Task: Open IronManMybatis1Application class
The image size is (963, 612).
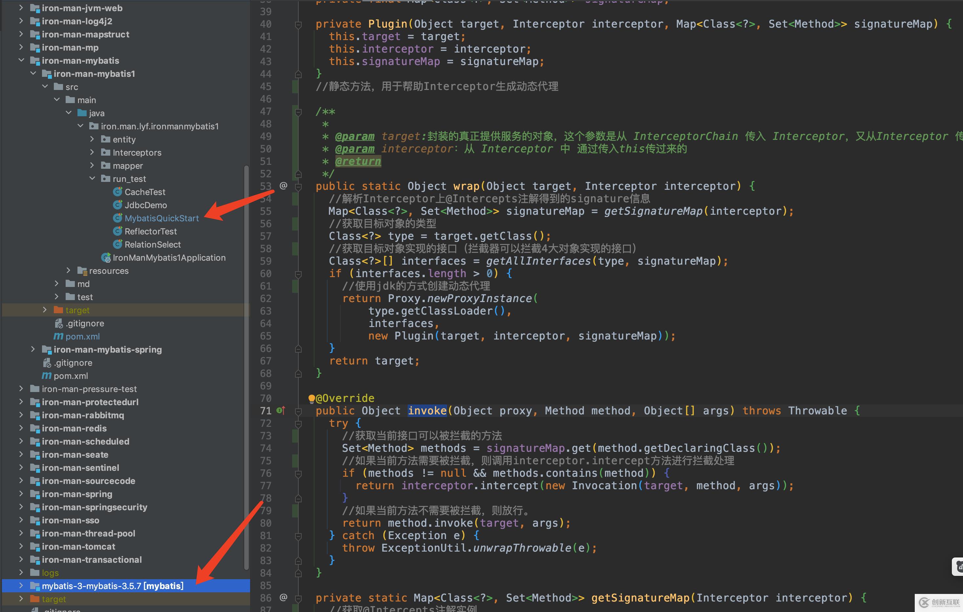Action: 169,258
